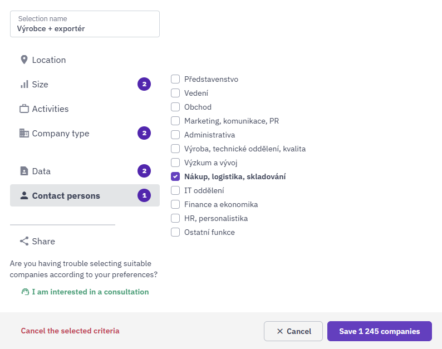Image resolution: width=442 pixels, height=349 pixels.
Task: Select the Marketing, komunikace, PR checkbox
Action: pos(175,121)
